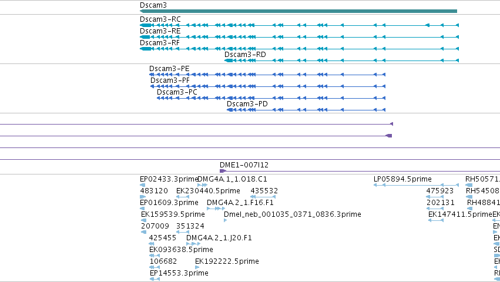Select the Dscam3 gene bar
The image size is (500, 282).
298,11
